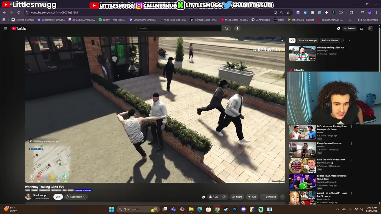Open Control Room bookmark
The image size is (381, 214).
(x=261, y=20)
